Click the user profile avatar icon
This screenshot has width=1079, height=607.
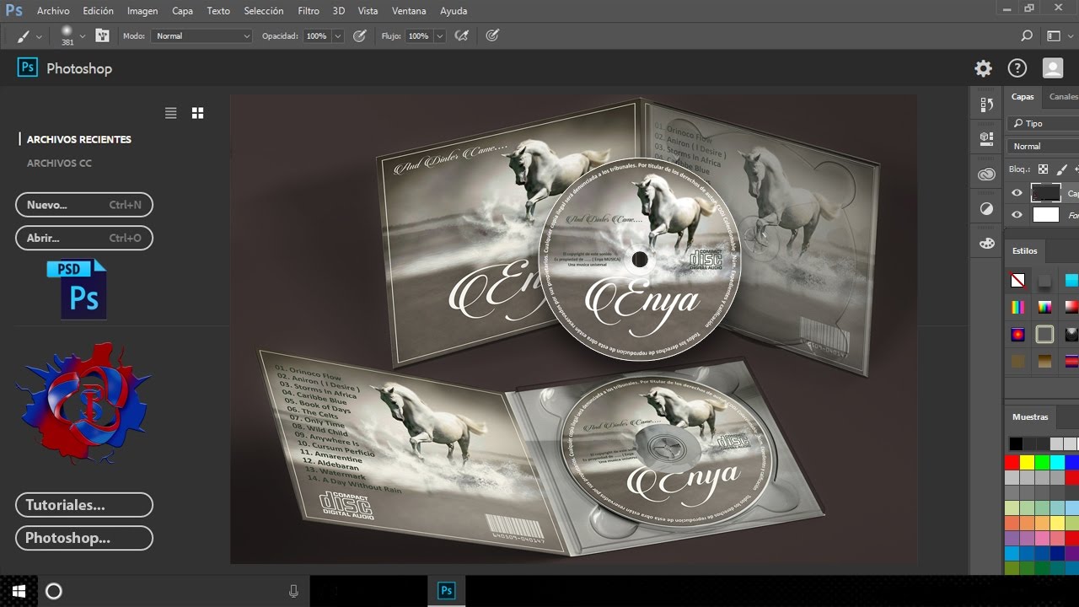click(1053, 68)
